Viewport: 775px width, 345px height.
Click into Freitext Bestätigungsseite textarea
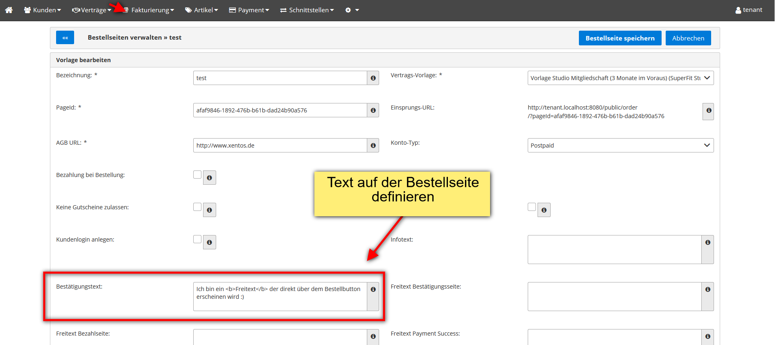pos(615,296)
